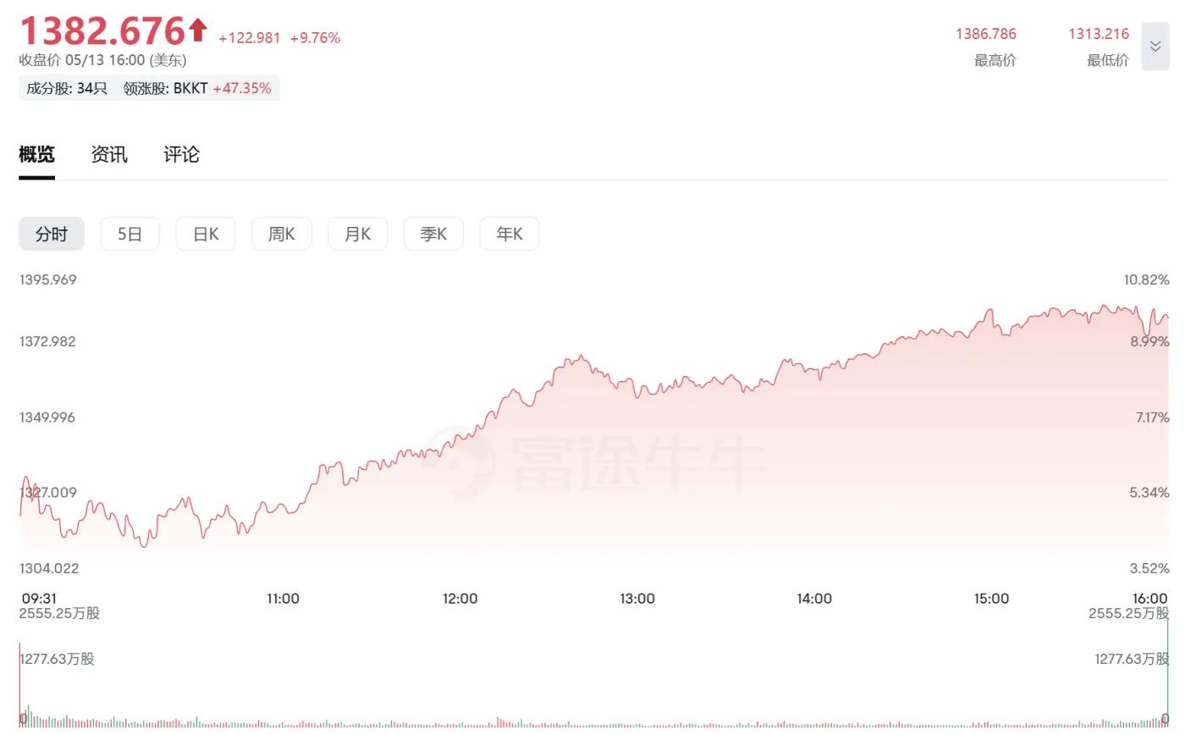The image size is (1185, 735).
Task: Click the 成分股: 34只 constituents label
Action: coord(67,88)
